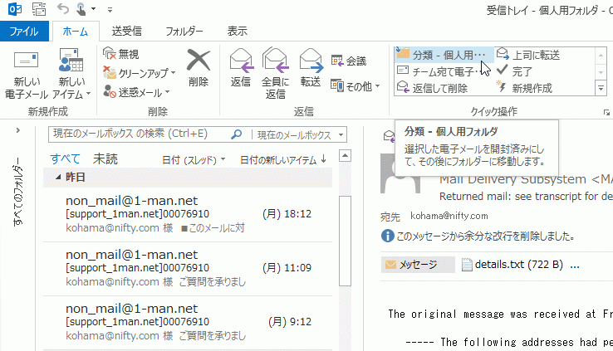Select the メッセージ body tab
The width and height of the screenshot is (613, 351).
point(418,265)
